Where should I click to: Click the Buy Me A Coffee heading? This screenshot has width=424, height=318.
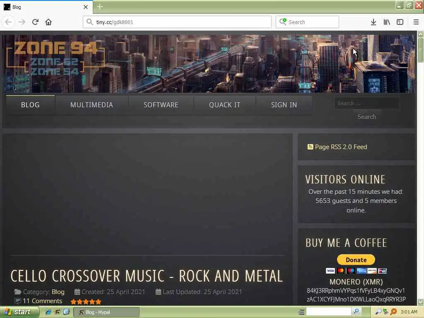[346, 243]
